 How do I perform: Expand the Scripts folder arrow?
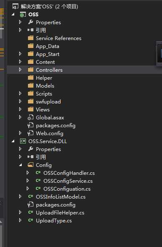pyautogui.click(x=20, y=93)
